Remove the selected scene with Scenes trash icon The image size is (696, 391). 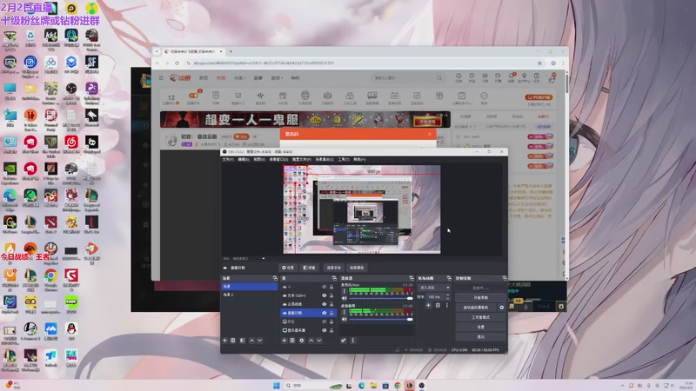pos(233,341)
